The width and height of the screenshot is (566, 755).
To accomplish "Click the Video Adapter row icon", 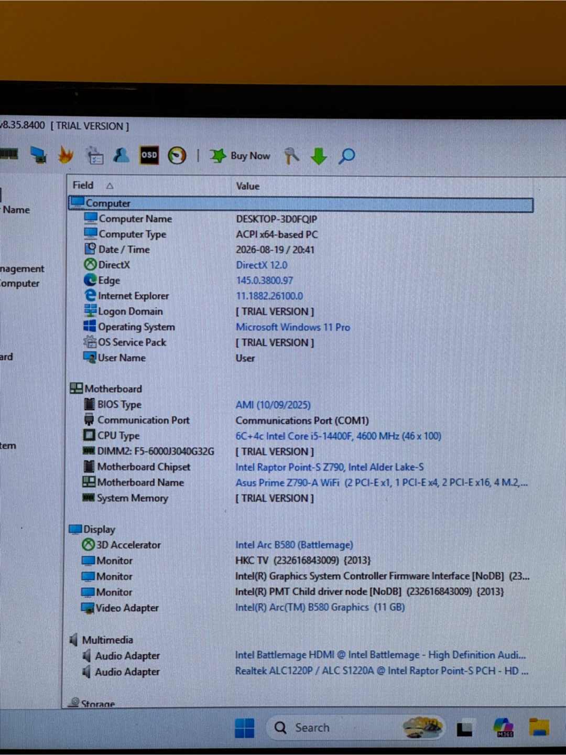I will click(88, 607).
